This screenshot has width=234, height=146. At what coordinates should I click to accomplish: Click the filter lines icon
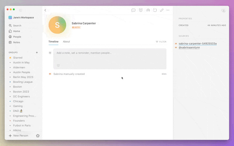click(157, 42)
